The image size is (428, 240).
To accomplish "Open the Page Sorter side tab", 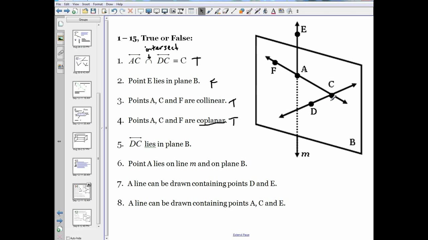I will [61, 24].
